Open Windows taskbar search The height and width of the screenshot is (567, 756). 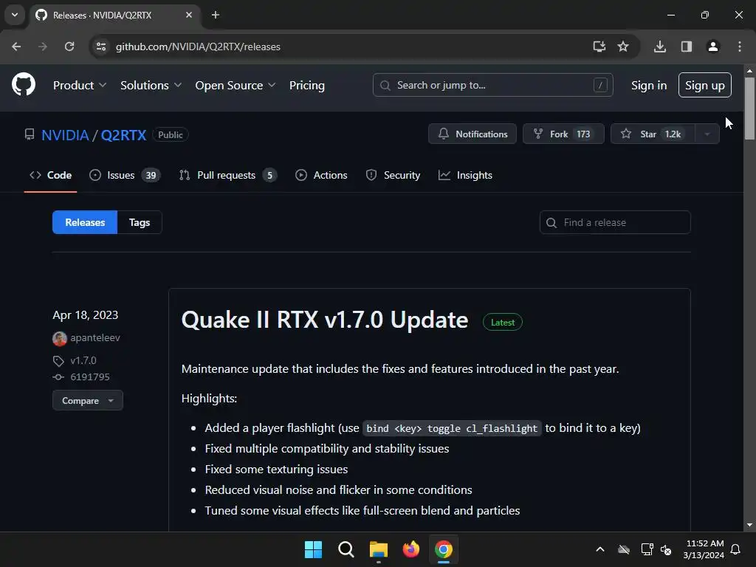click(346, 549)
